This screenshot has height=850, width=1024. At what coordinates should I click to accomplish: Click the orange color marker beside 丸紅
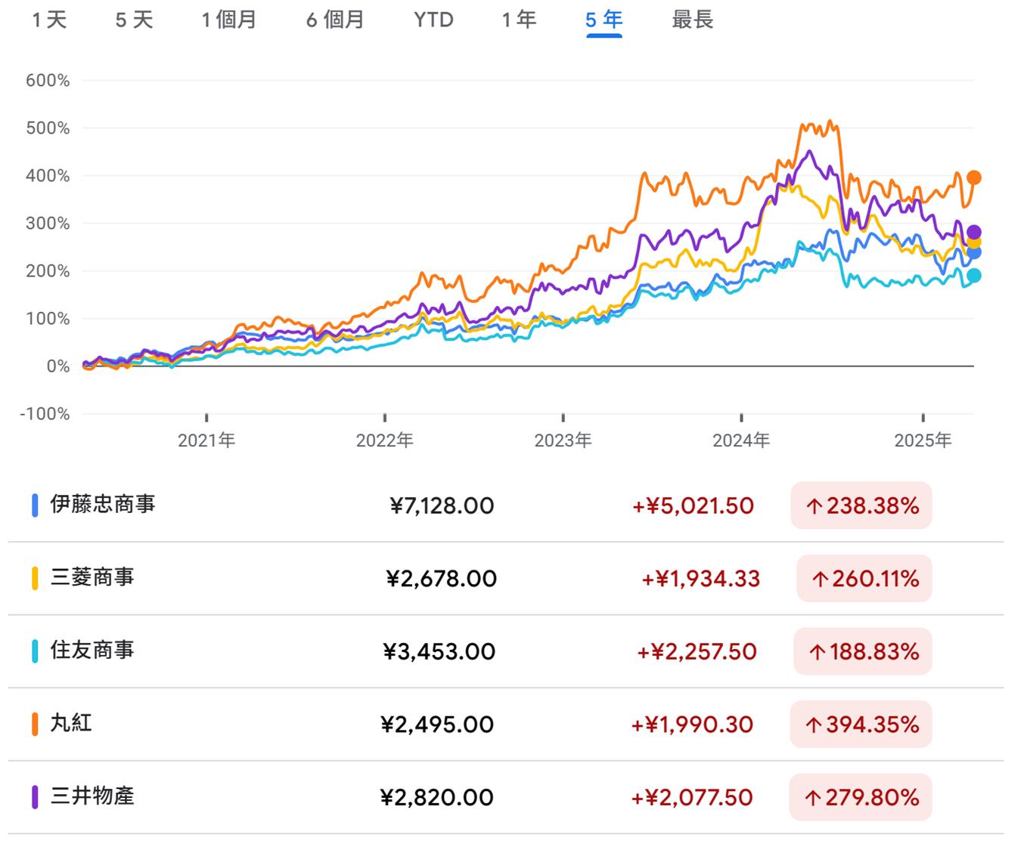click(x=35, y=724)
